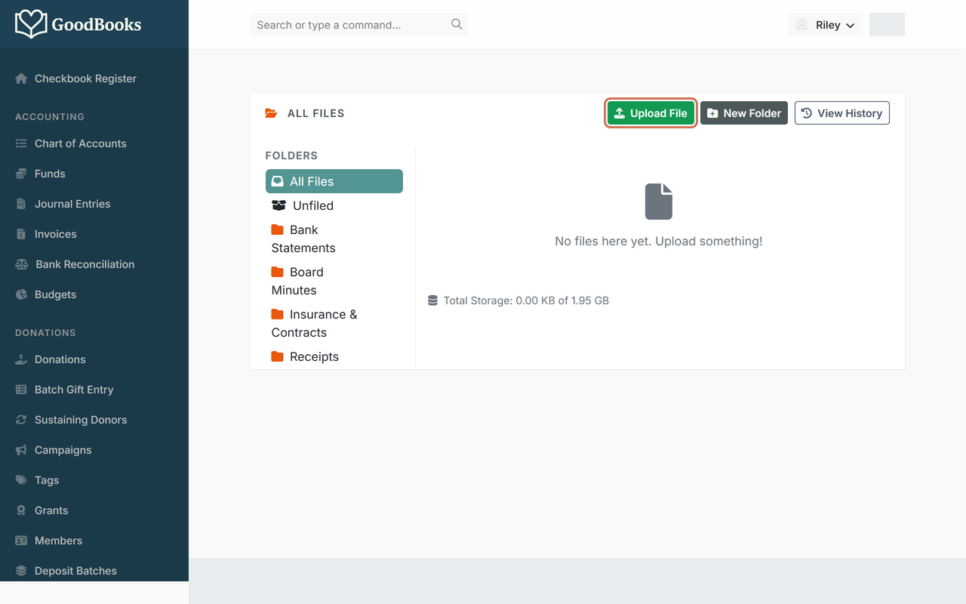966x604 pixels.
Task: Click the Chart of Accounts list icon
Action: [x=21, y=143]
